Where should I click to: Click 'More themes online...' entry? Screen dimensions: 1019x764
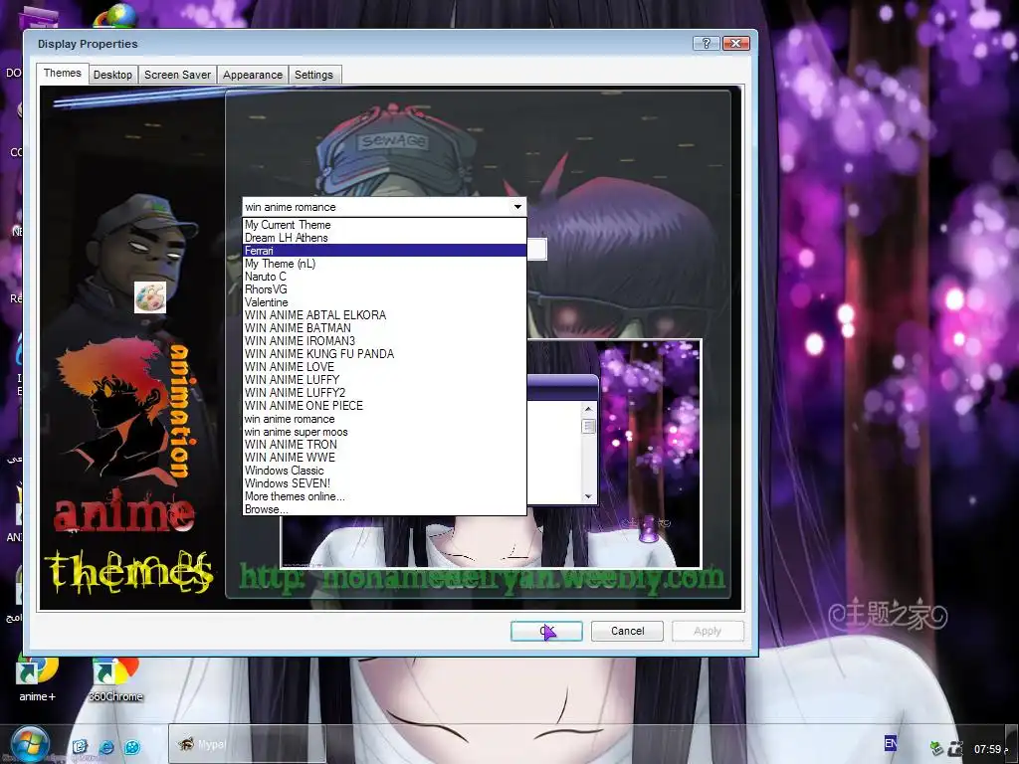(x=384, y=496)
